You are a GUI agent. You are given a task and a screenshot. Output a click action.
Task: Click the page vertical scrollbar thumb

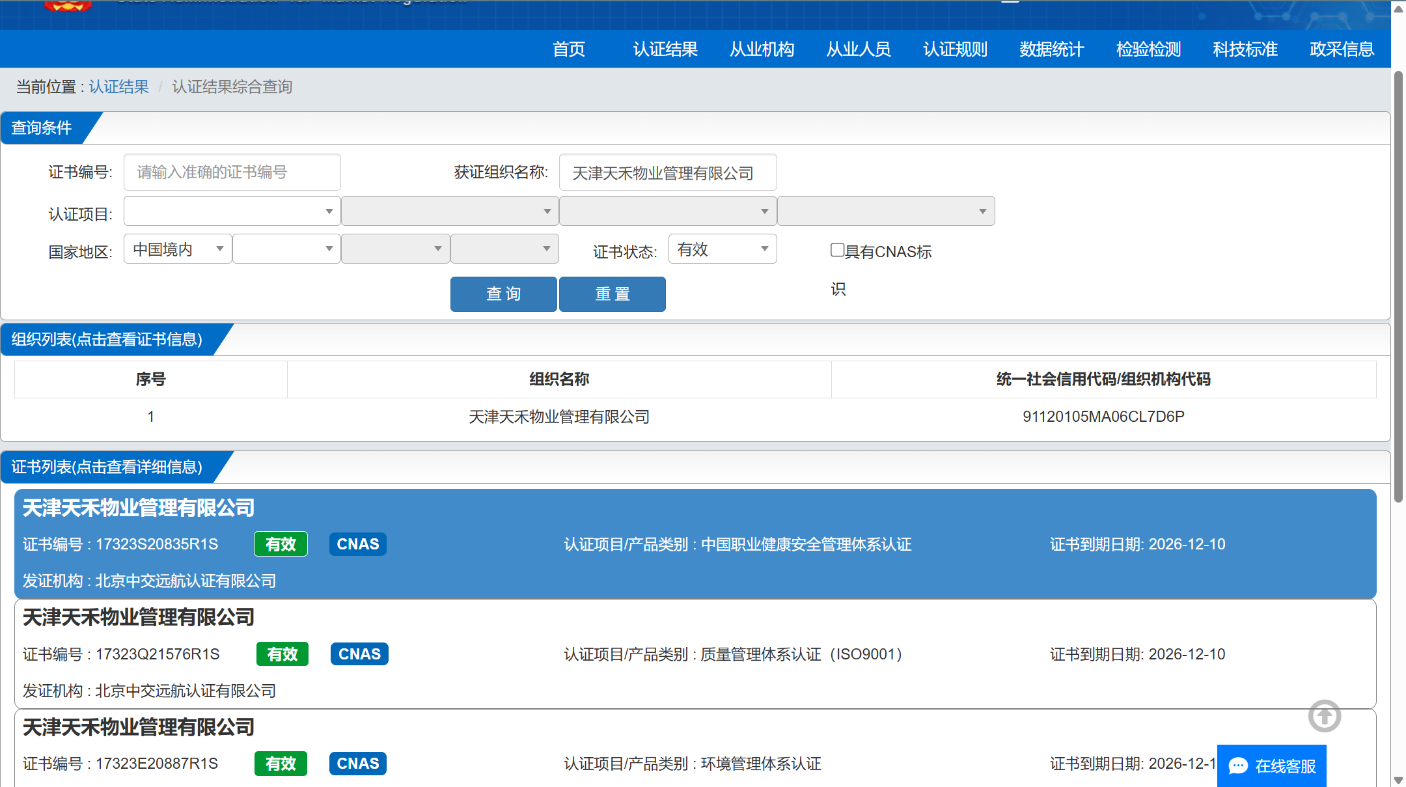tap(1398, 286)
